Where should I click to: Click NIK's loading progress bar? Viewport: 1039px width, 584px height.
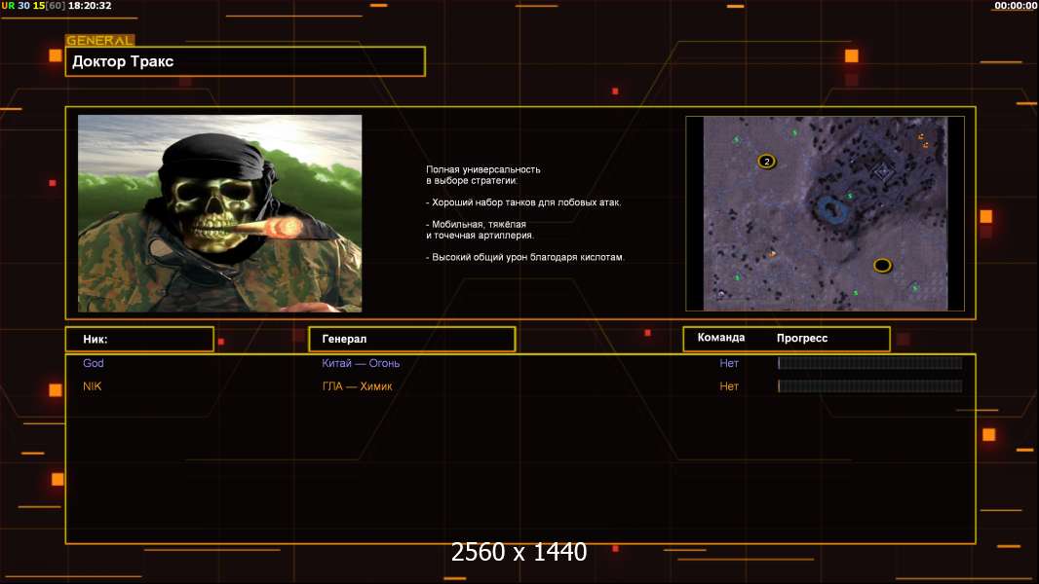pyautogui.click(x=869, y=386)
